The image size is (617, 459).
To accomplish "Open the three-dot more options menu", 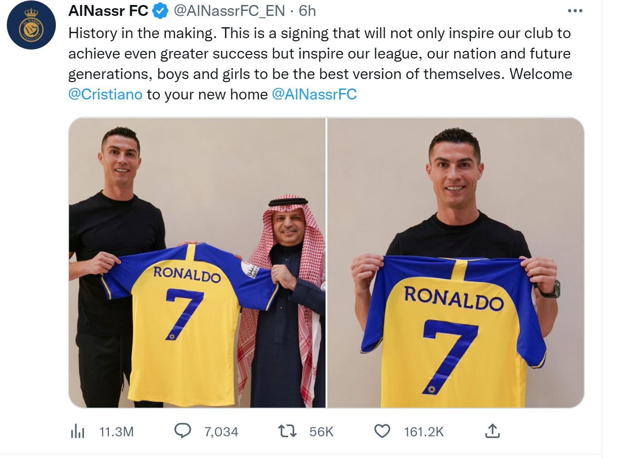I will pyautogui.click(x=575, y=11).
